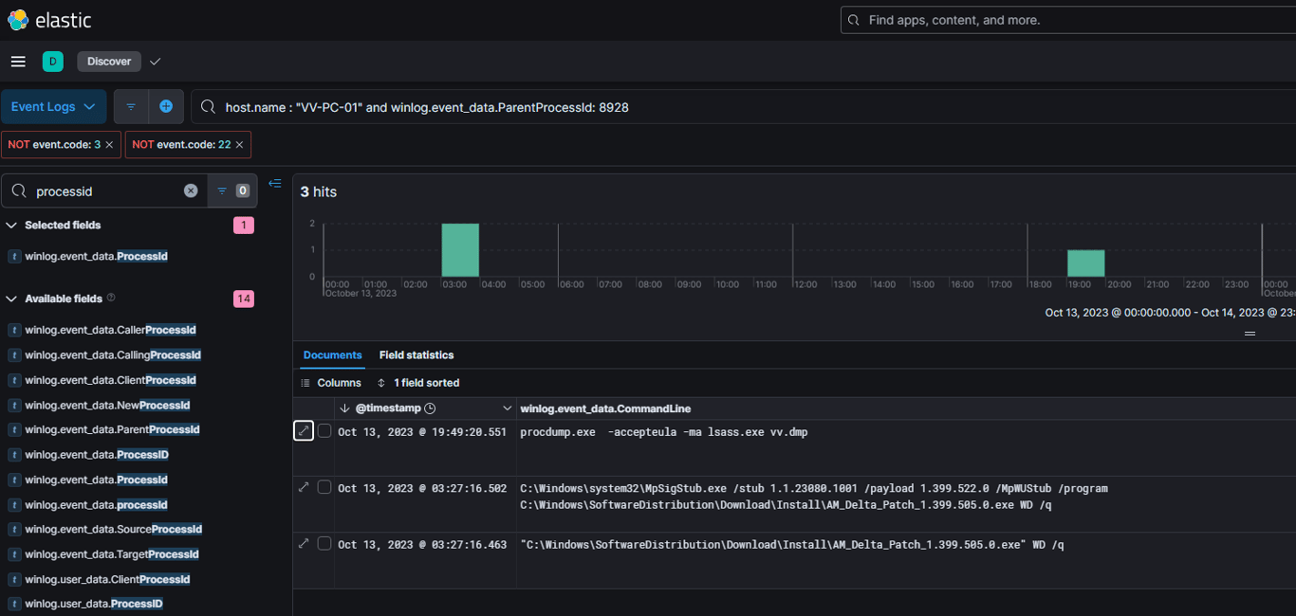Expand the procdump.exe document row

click(x=304, y=431)
